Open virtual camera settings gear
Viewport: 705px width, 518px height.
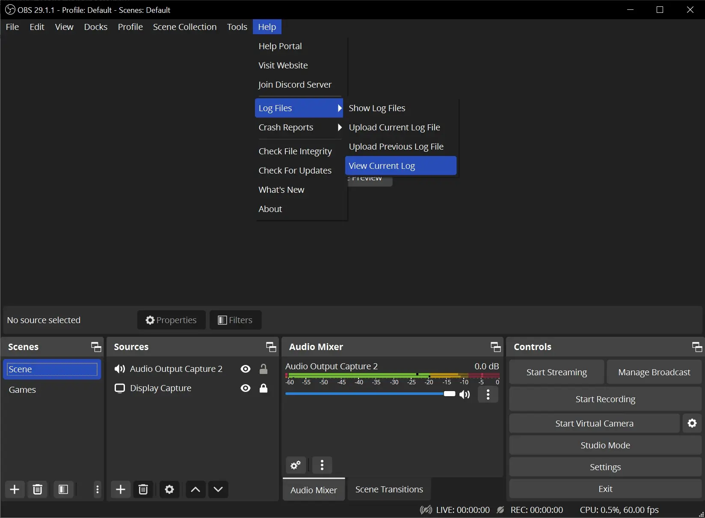point(692,423)
